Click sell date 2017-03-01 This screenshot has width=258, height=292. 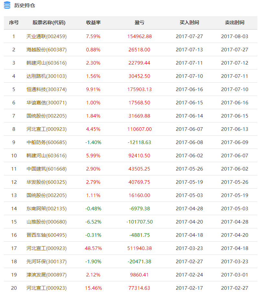coord(234,275)
